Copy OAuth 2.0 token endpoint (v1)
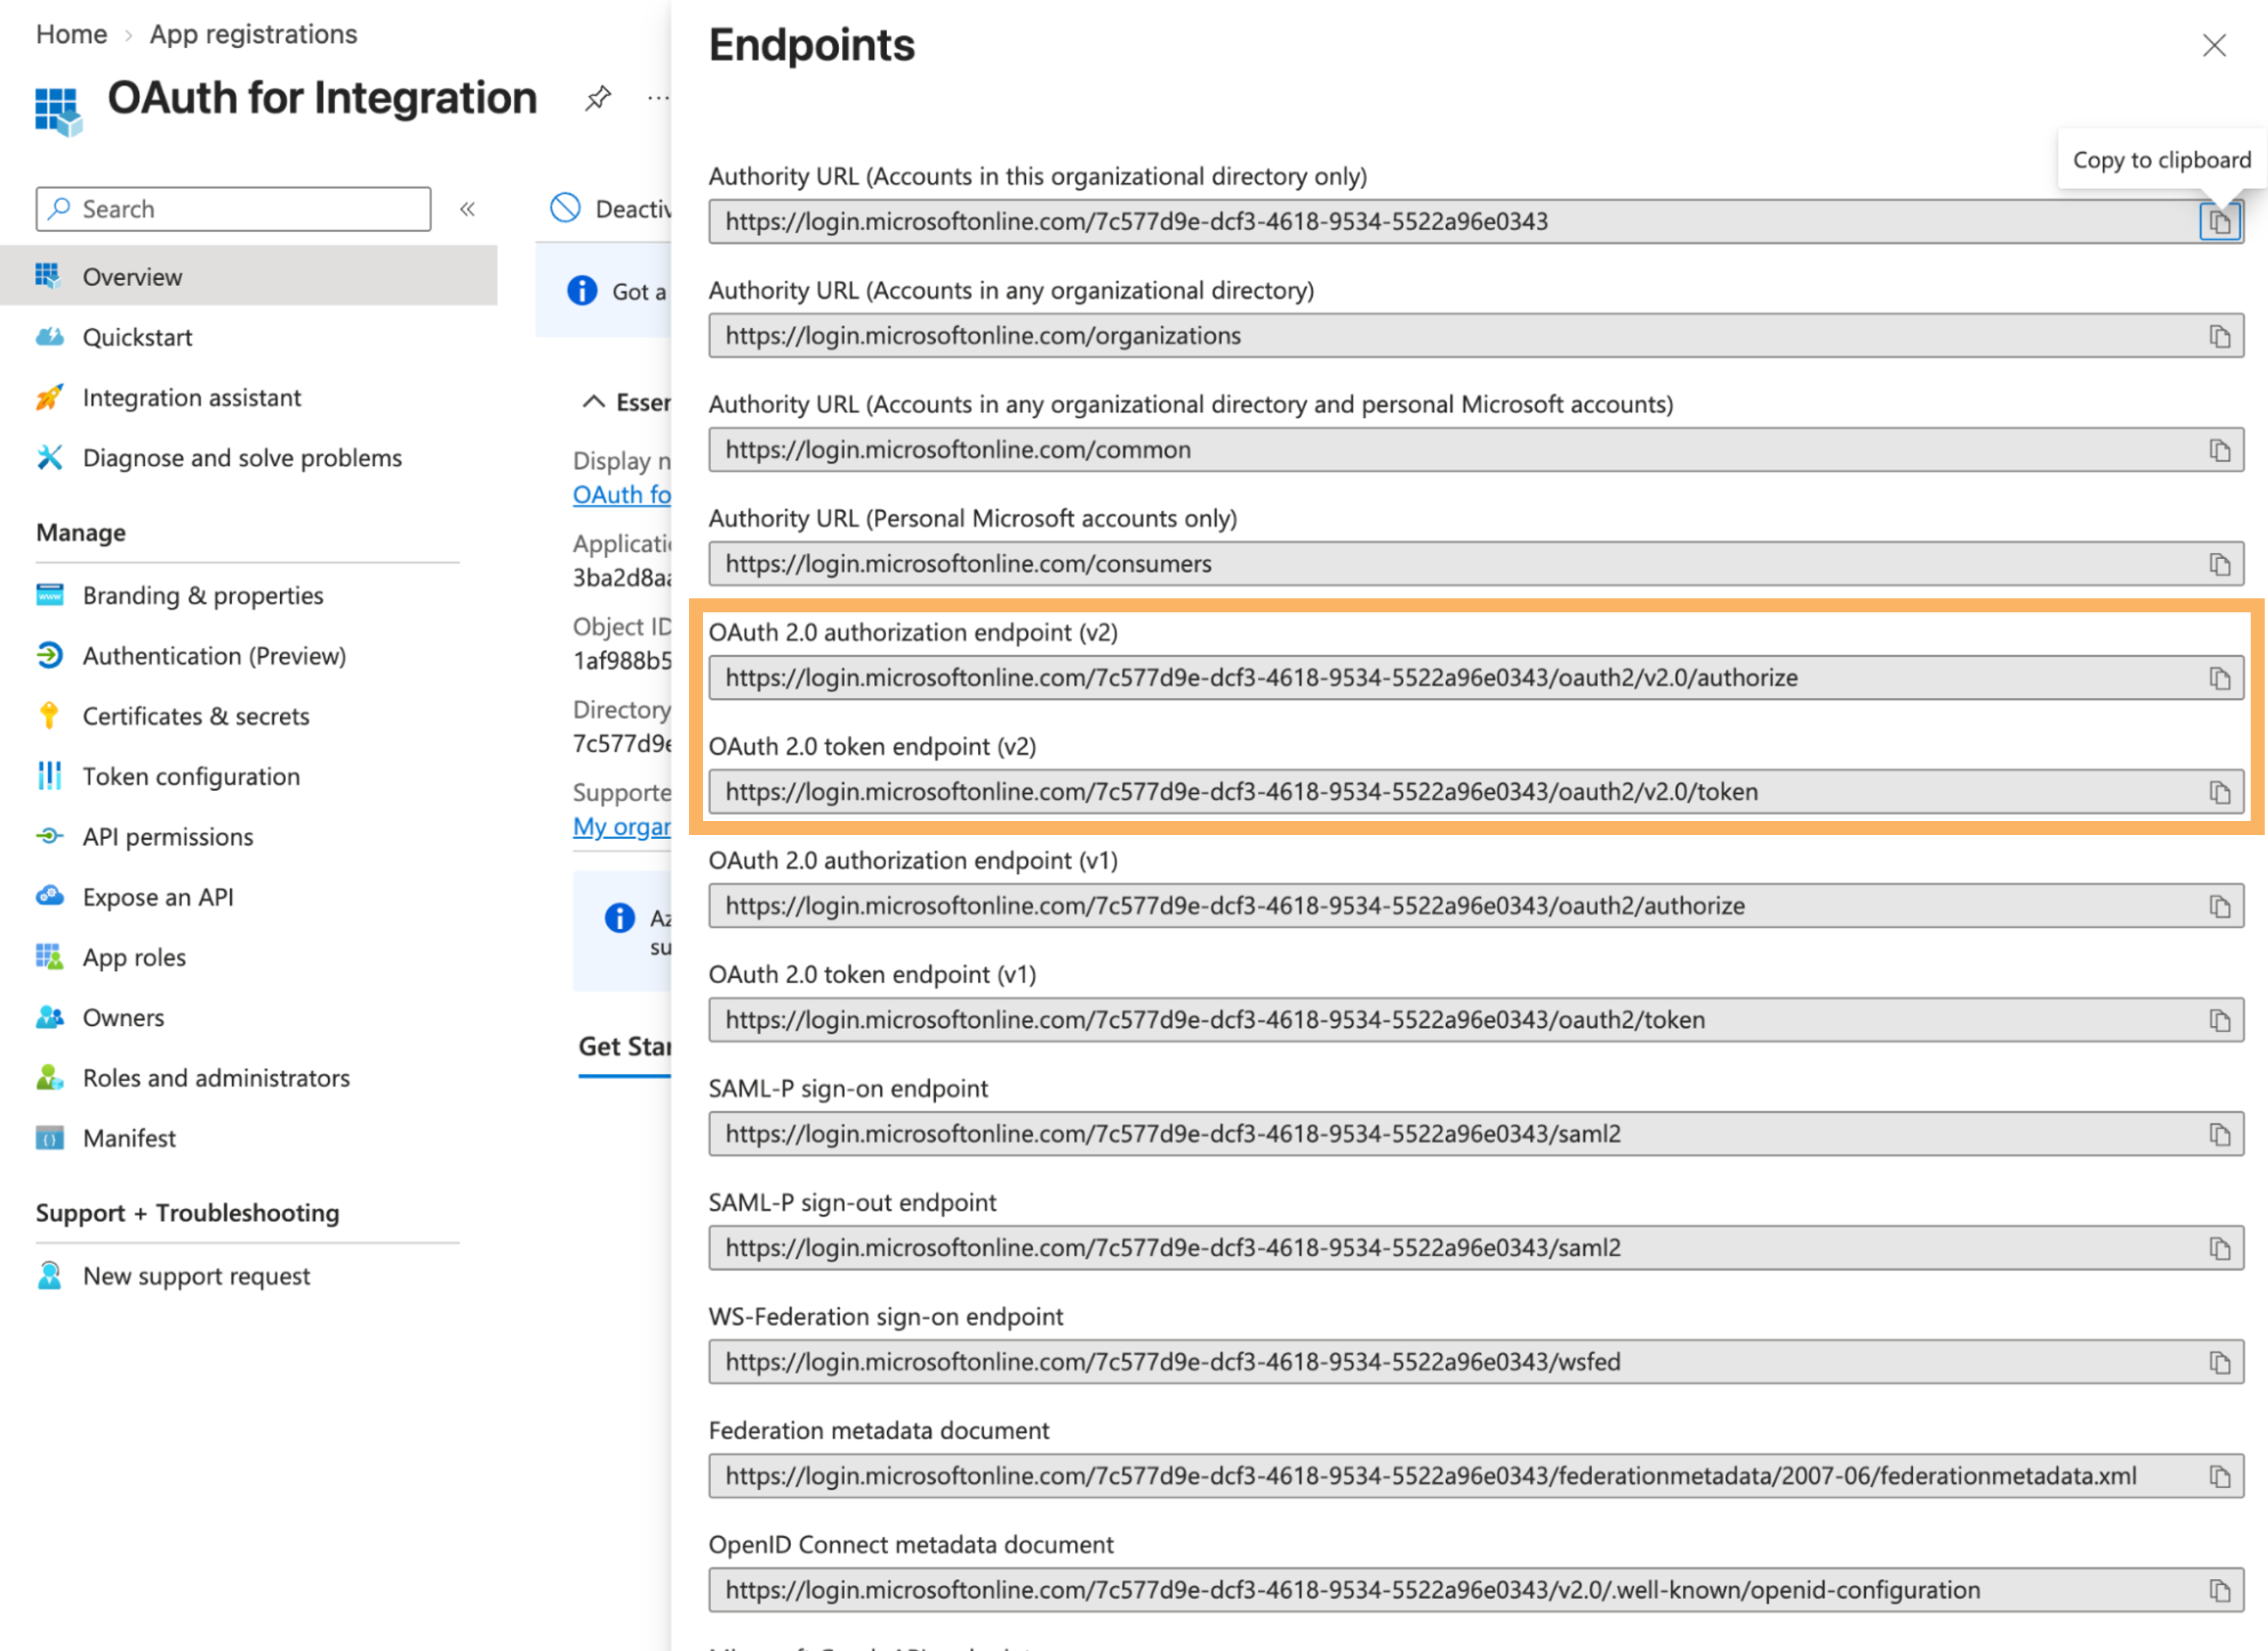The width and height of the screenshot is (2268, 1651). coord(2219,1020)
